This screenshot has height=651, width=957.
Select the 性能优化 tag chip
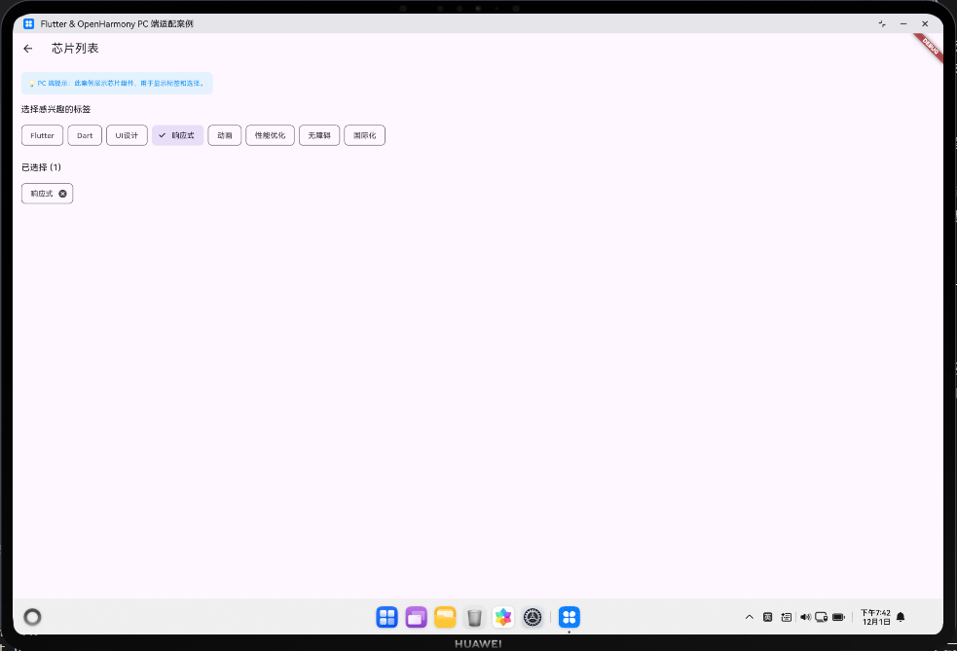click(270, 135)
